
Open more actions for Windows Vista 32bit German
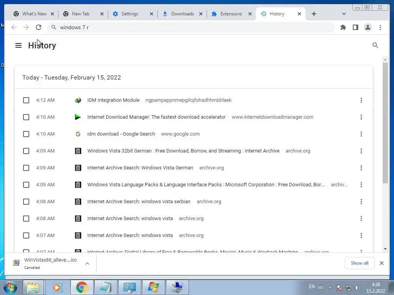361,151
